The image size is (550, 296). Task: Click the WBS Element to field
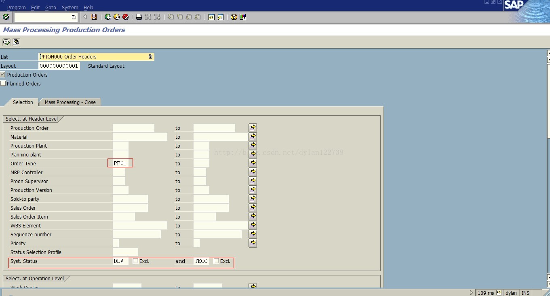[x=221, y=225]
